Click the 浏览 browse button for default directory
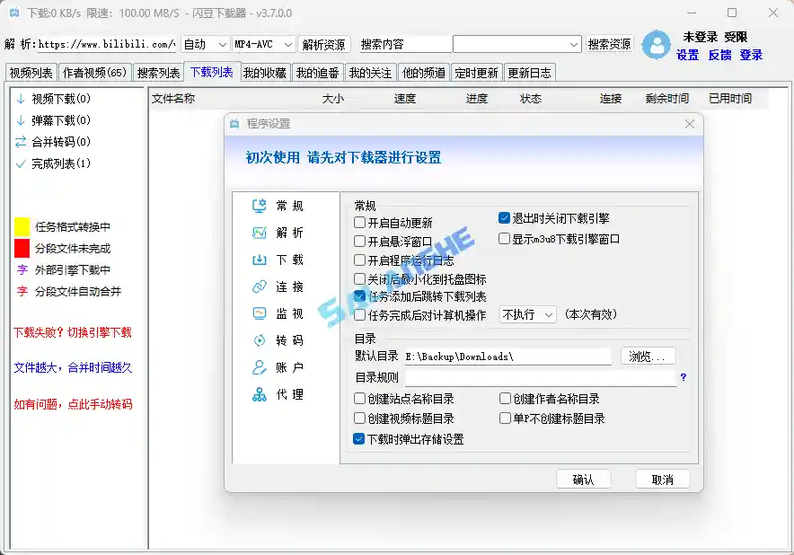Viewport: 794px width, 555px height. pos(648,356)
